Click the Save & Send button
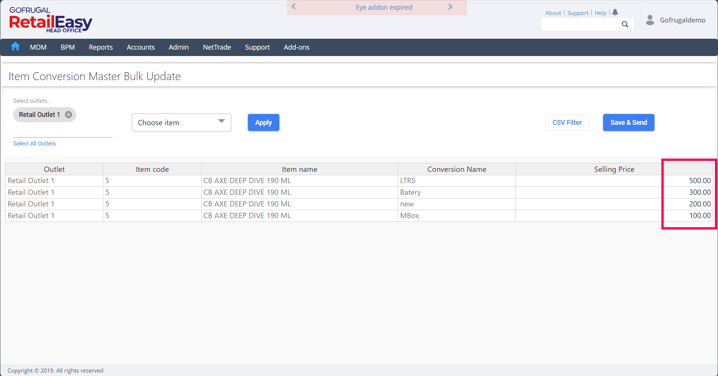This screenshot has width=718, height=376. tap(629, 123)
